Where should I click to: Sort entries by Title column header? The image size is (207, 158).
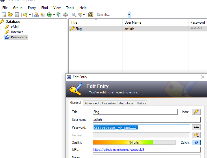pyautogui.click(x=96, y=22)
